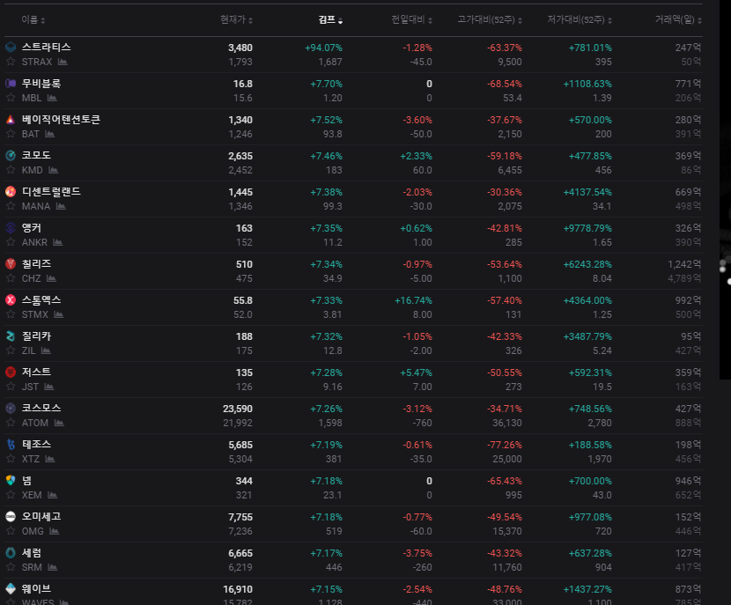The width and height of the screenshot is (731, 605).
Task: Sort table by 전일대비 column
Action: (x=411, y=19)
